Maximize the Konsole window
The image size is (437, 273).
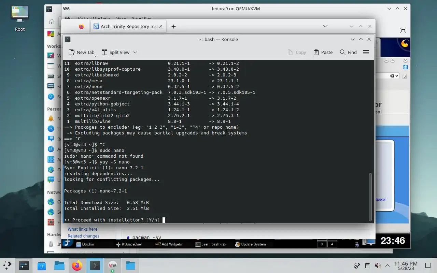361,39
